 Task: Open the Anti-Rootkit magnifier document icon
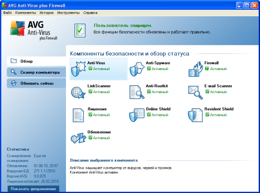coord(137,92)
